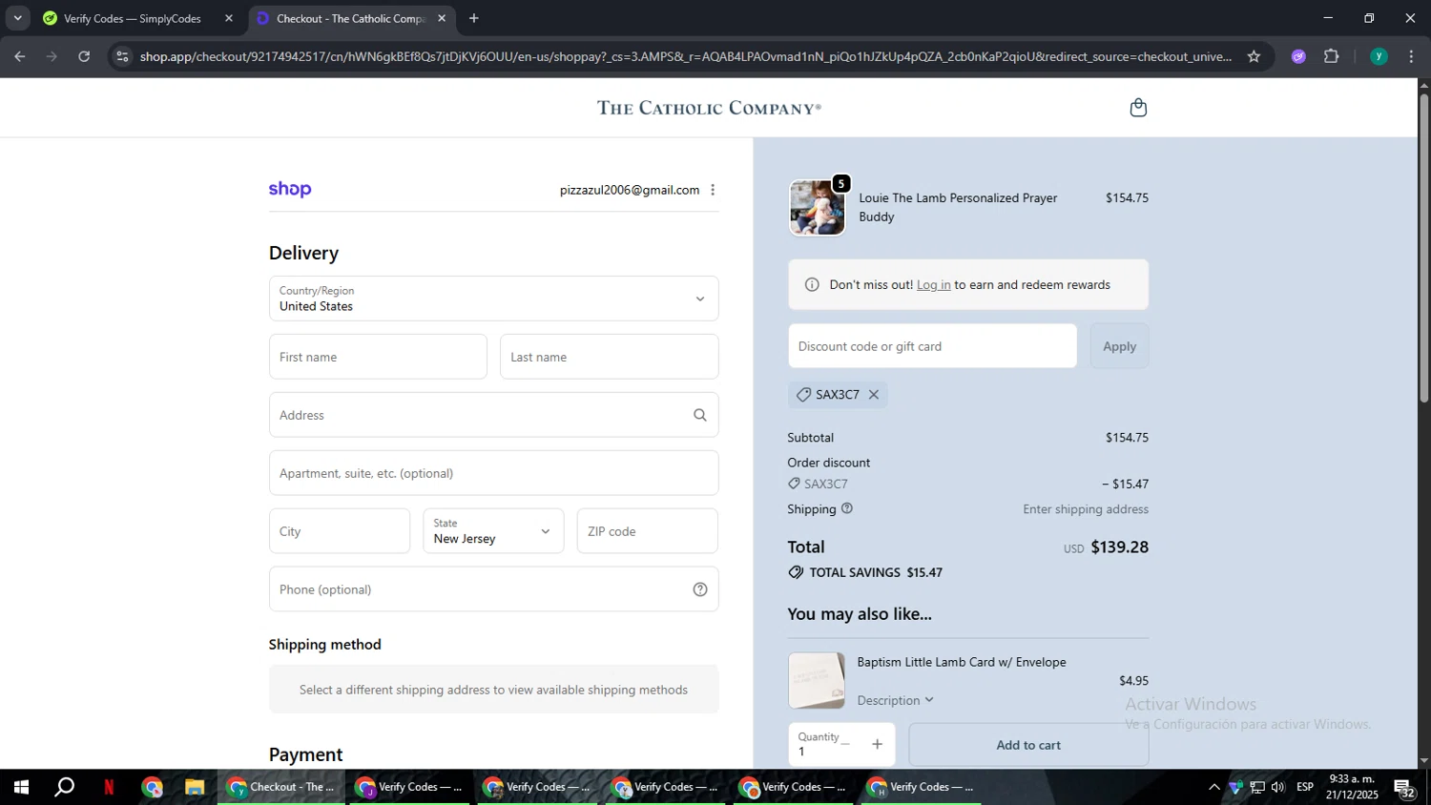1431x805 pixels.
Task: Open File Explorer from the taskbar
Action: click(195, 787)
